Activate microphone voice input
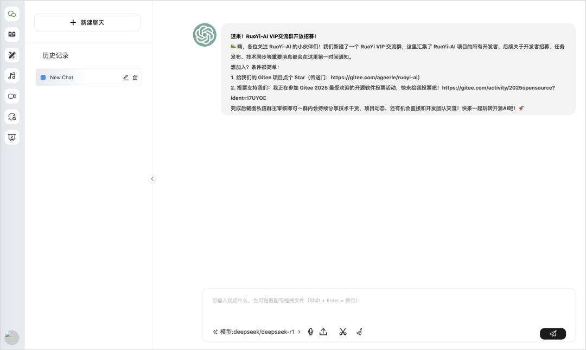Screen dimensions: 586x350 (310, 332)
